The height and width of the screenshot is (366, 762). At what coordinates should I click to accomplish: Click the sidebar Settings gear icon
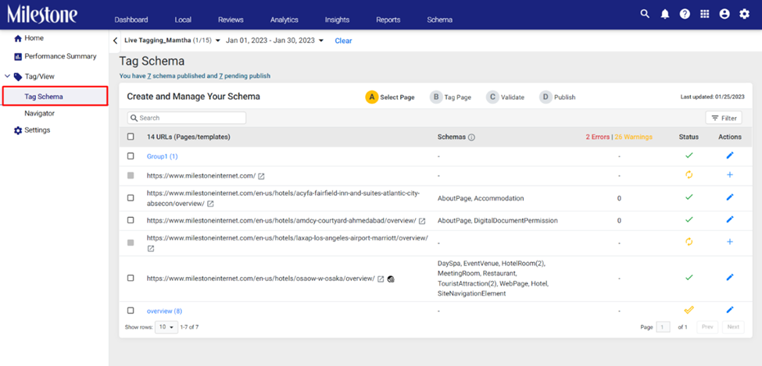pos(18,130)
